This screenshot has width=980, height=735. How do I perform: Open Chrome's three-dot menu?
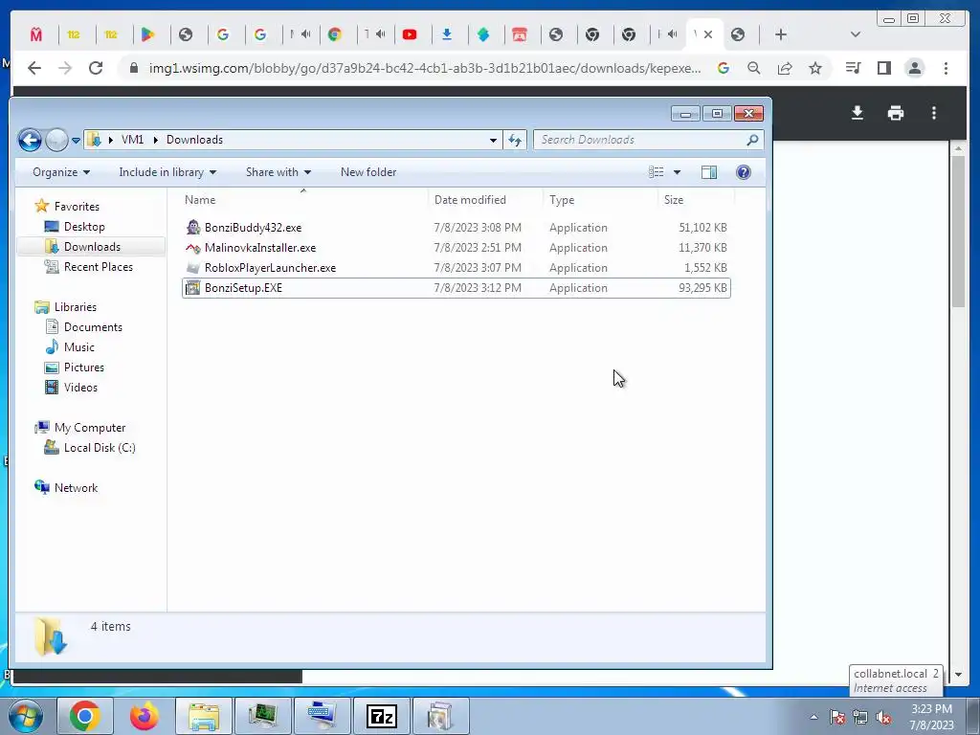946,68
